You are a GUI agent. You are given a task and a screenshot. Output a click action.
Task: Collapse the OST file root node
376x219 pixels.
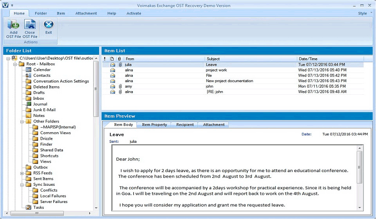pos(8,58)
